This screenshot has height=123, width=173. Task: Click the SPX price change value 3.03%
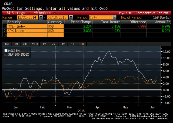[87, 31]
